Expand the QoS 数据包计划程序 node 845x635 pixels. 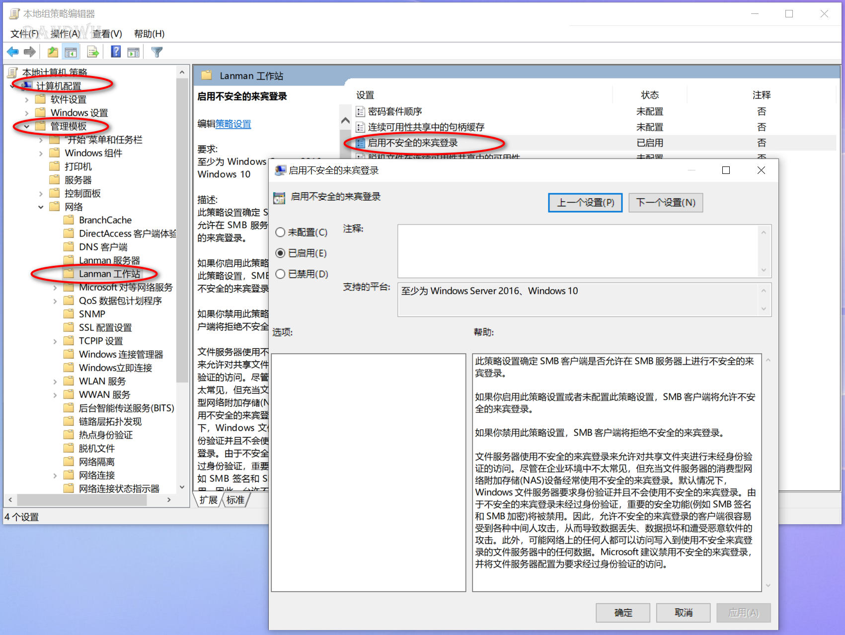click(x=55, y=301)
